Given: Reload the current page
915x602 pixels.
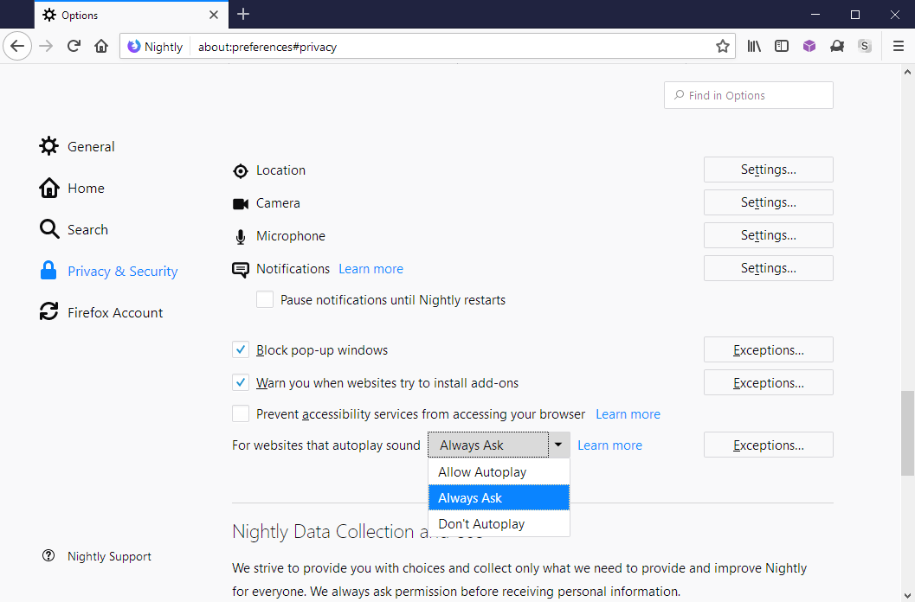Looking at the screenshot, I should click(74, 46).
